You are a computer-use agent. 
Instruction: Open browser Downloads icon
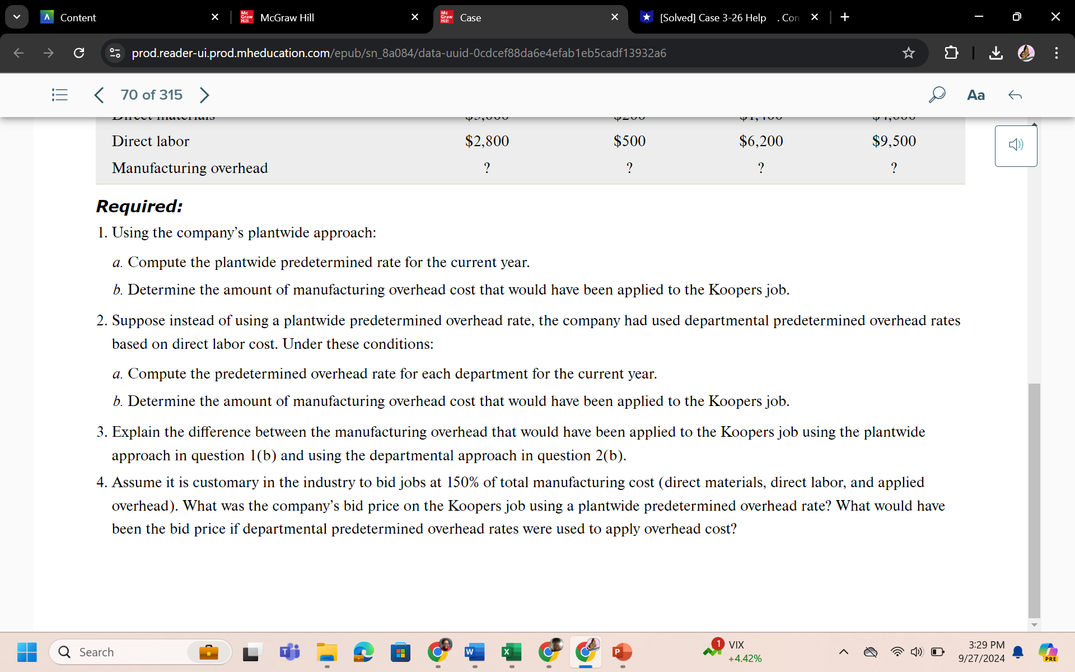point(996,53)
